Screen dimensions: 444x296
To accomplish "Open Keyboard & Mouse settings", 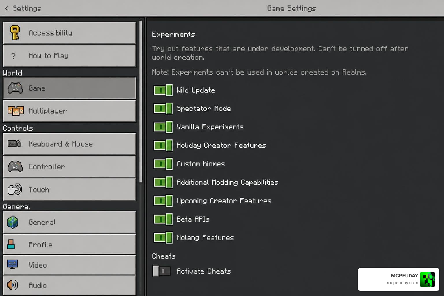I will point(69,144).
